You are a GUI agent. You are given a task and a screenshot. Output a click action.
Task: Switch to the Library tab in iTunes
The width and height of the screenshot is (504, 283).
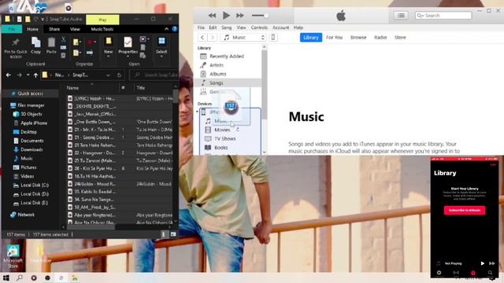[311, 38]
